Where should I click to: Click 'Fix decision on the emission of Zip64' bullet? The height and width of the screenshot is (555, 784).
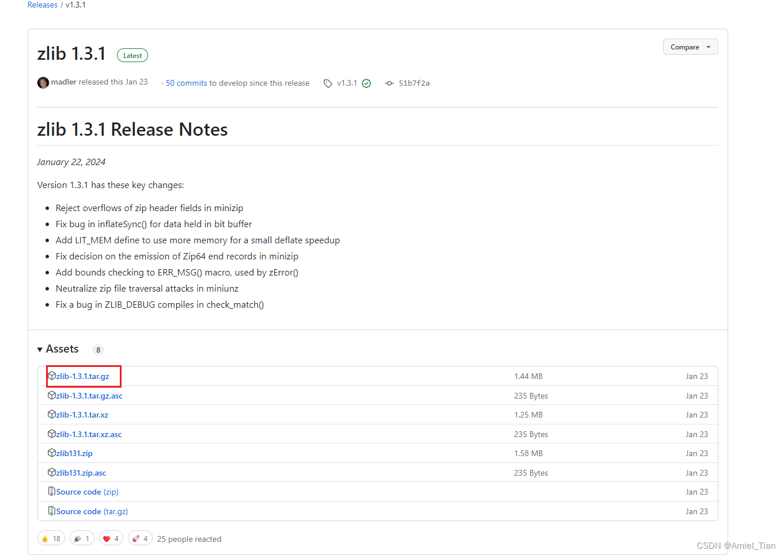[x=177, y=256]
